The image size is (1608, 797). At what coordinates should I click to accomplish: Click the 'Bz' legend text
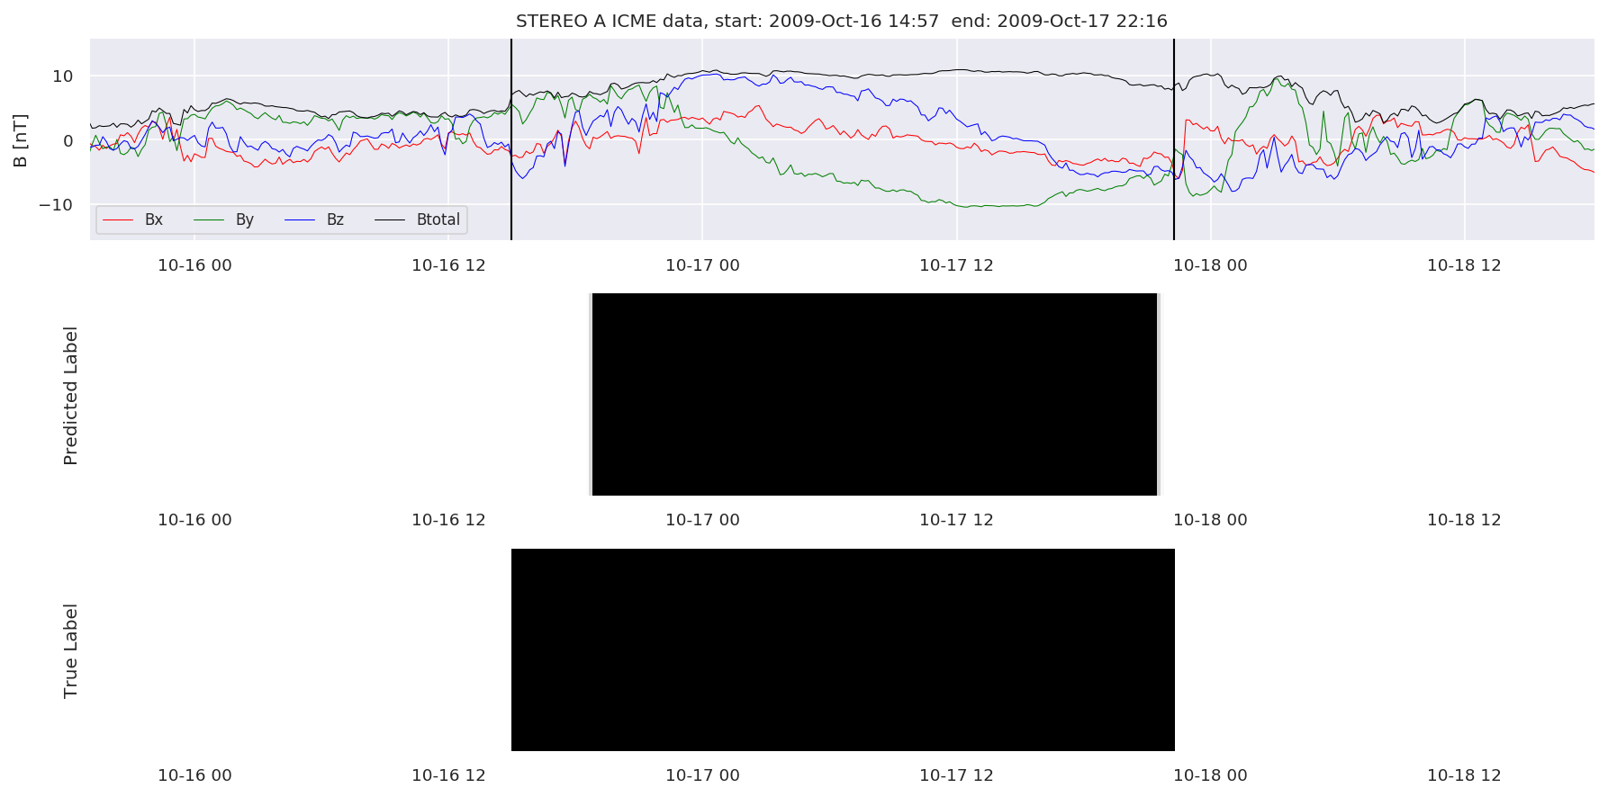[336, 219]
